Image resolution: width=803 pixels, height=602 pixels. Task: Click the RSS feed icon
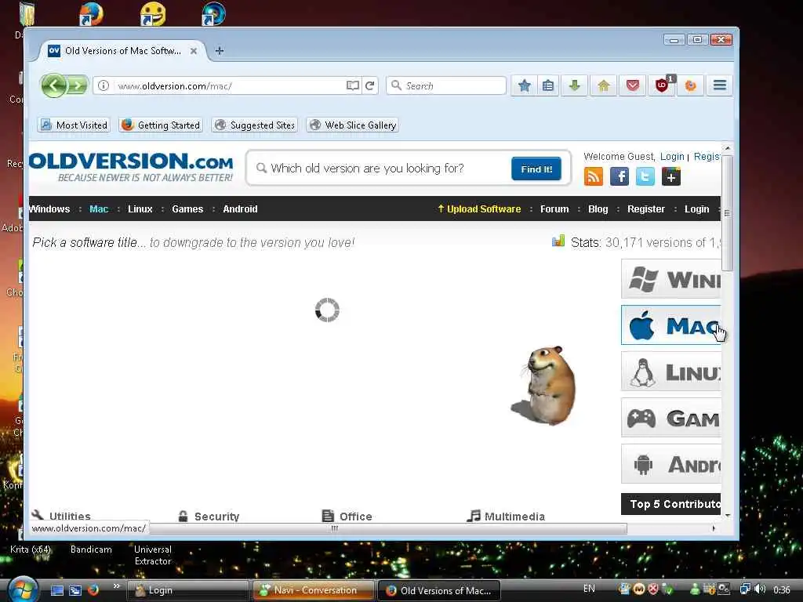(594, 176)
